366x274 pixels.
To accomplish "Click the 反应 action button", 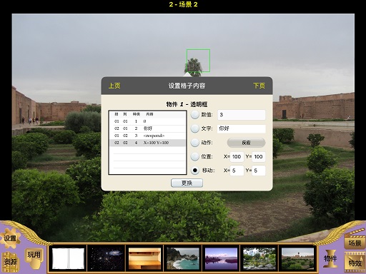I will coord(246,143).
